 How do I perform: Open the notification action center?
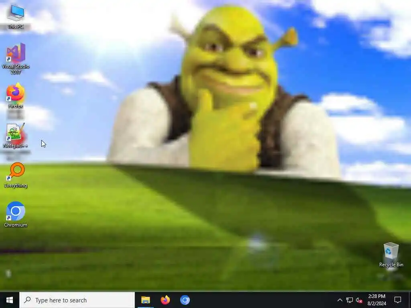pos(398,300)
